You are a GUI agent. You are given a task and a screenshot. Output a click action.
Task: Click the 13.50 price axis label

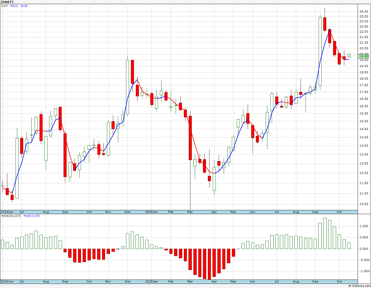[364, 146]
